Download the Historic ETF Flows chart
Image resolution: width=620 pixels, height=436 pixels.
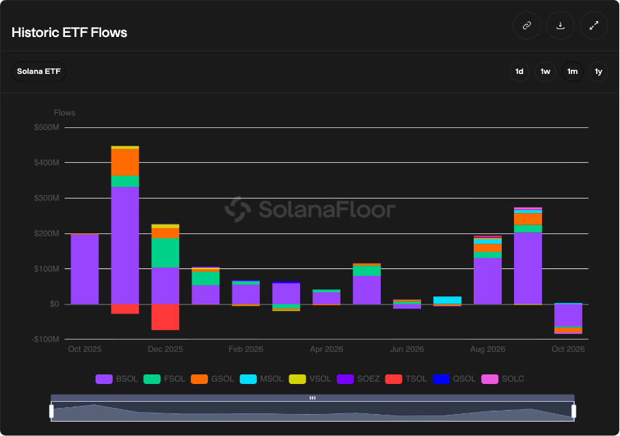pos(561,26)
